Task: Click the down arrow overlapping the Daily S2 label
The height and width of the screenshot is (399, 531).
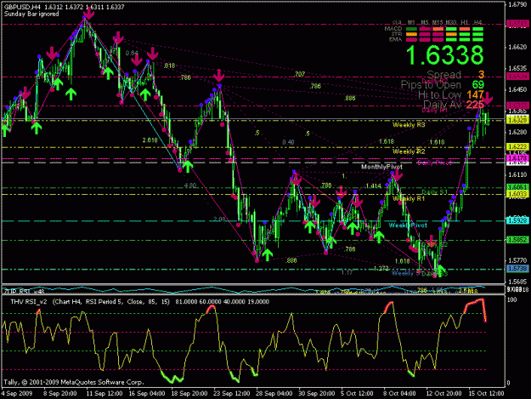Action: point(431,241)
